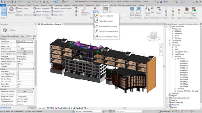Toggle Editable Only checkbox in status bar
This screenshot has width=202, height=113.
(x=159, y=111)
